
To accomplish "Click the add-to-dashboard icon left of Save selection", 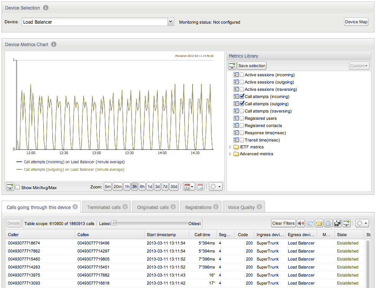I will point(232,66).
